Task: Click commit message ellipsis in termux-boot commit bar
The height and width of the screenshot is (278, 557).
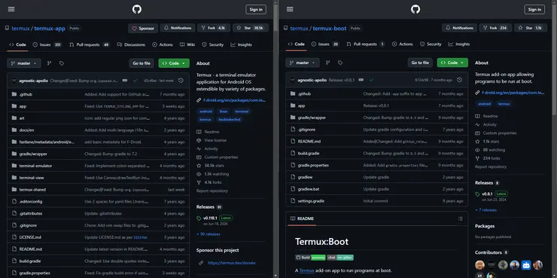Action: pyautogui.click(x=361, y=80)
